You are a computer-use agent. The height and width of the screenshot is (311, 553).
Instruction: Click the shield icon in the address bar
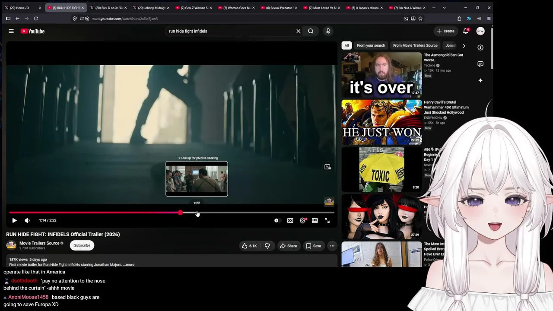75,19
